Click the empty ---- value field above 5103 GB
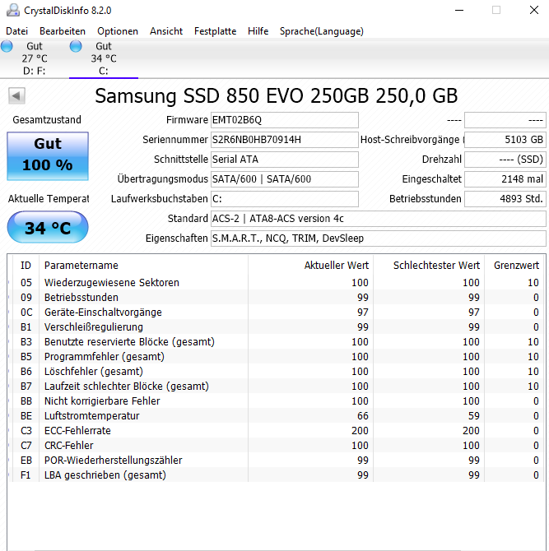Viewport: 549px width, 551px height. (505, 120)
